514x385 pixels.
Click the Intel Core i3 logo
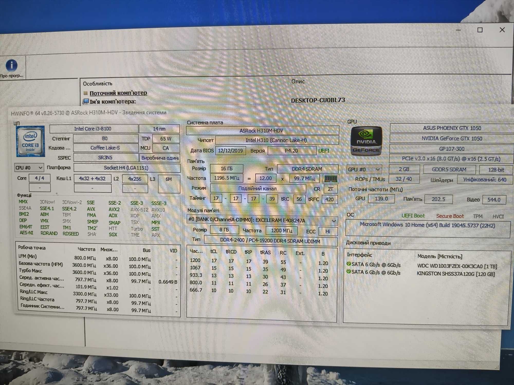pos(31,141)
